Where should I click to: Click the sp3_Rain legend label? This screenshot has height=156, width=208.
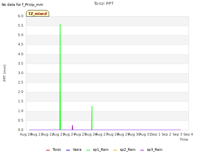click(155, 149)
